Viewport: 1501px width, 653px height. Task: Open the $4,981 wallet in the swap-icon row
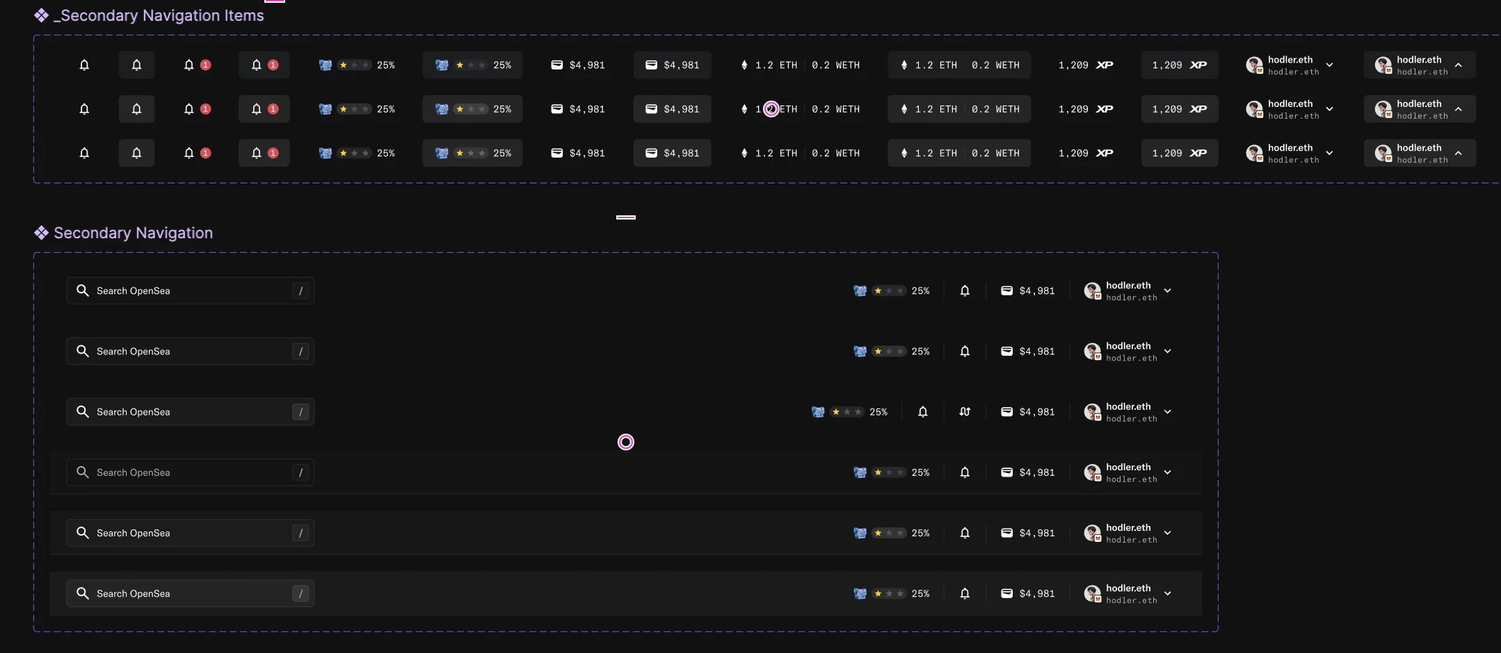click(1028, 412)
